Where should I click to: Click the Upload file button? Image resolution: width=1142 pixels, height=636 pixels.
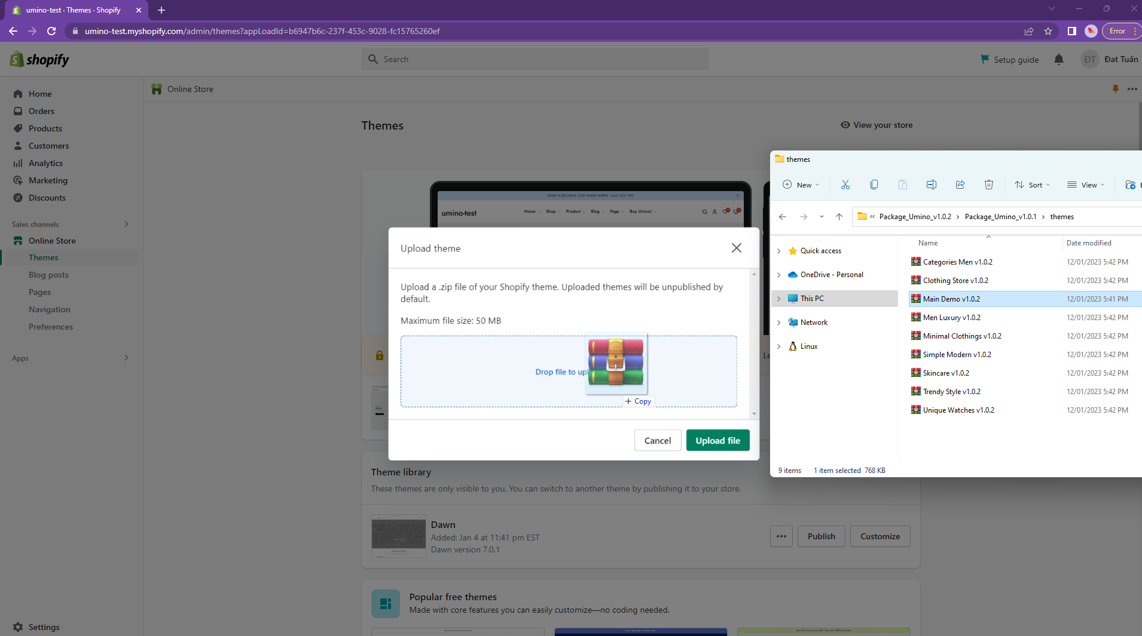(x=717, y=441)
